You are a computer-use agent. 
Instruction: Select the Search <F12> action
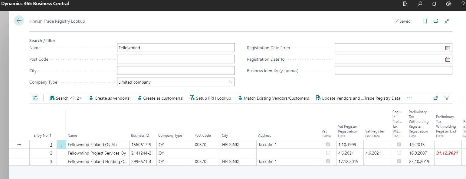(x=66, y=98)
